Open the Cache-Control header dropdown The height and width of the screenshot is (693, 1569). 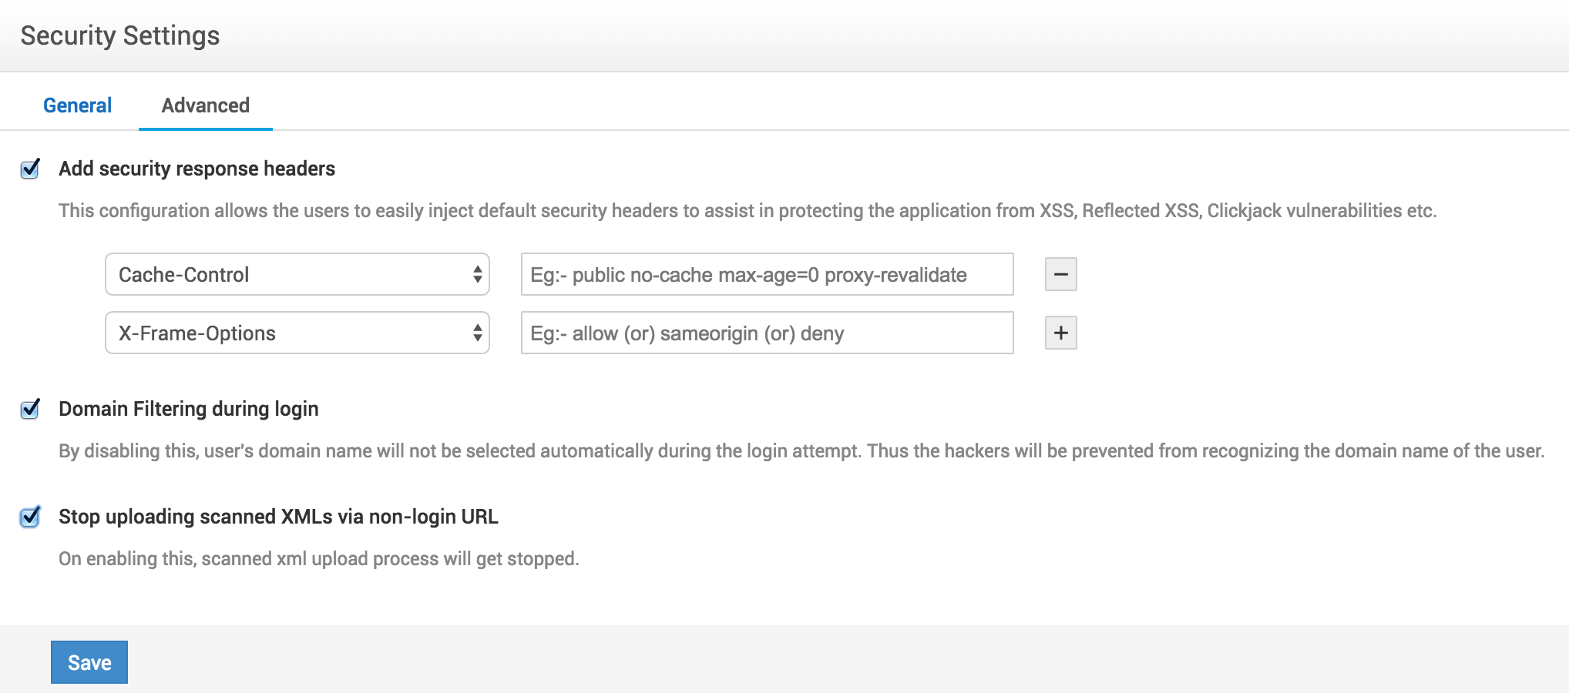point(297,275)
